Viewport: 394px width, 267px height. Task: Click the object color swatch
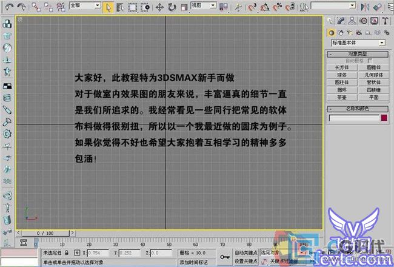point(384,117)
